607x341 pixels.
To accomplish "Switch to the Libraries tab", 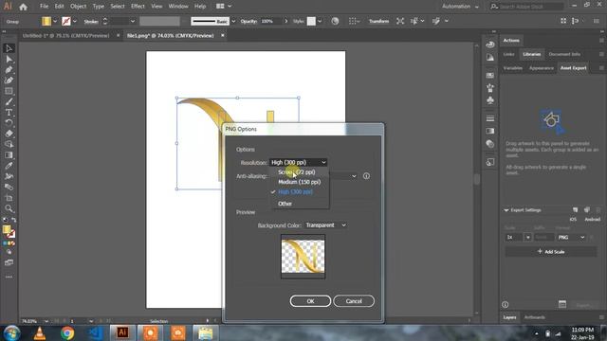I will point(531,54).
